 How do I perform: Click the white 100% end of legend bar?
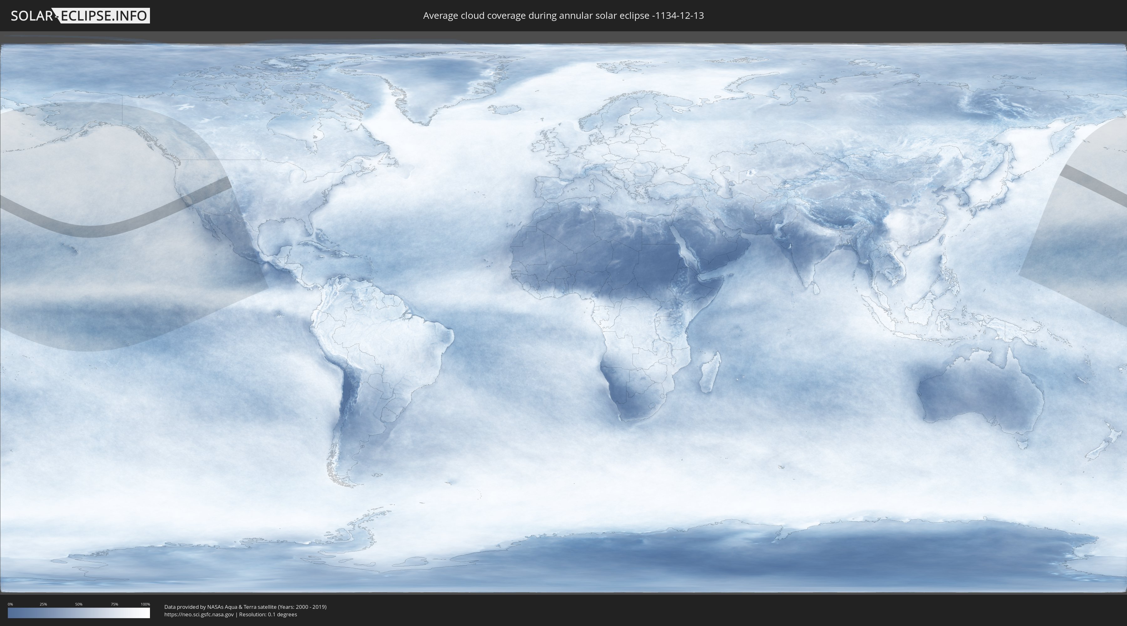coord(147,613)
